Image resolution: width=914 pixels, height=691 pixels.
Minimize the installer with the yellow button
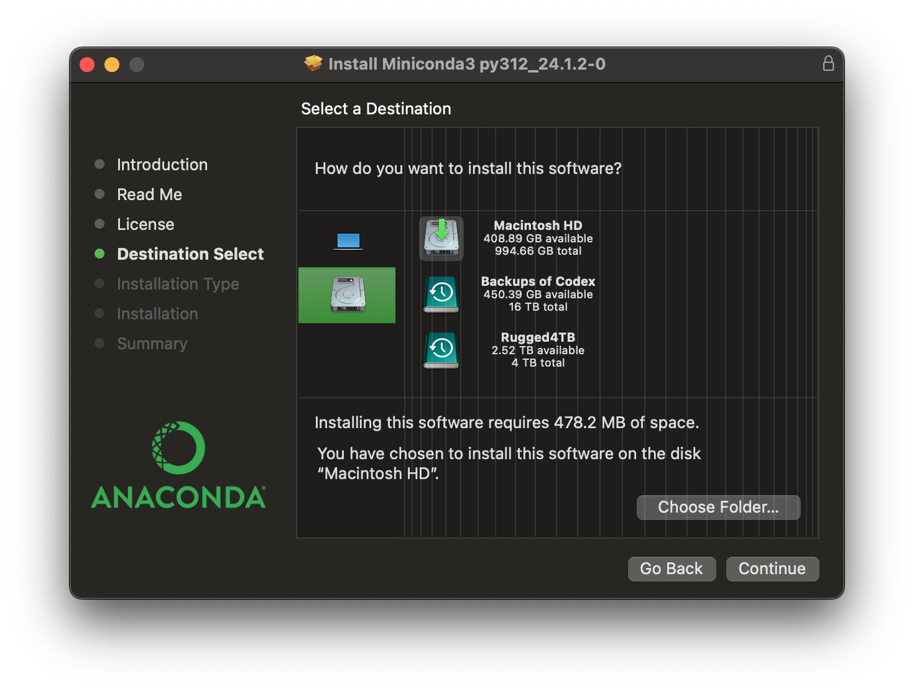click(112, 65)
